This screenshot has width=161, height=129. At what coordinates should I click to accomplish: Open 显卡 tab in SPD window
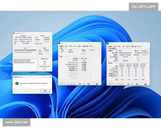[x=128, y=46]
